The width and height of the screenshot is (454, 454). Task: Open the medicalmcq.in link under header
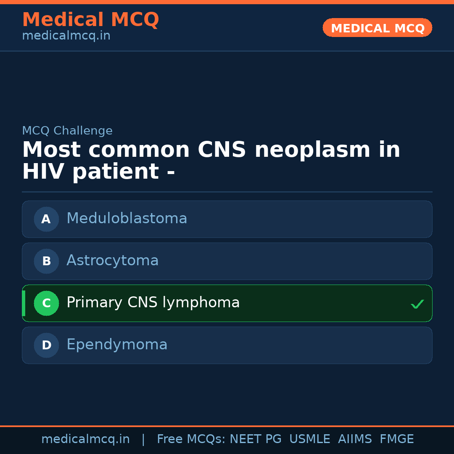click(66, 36)
